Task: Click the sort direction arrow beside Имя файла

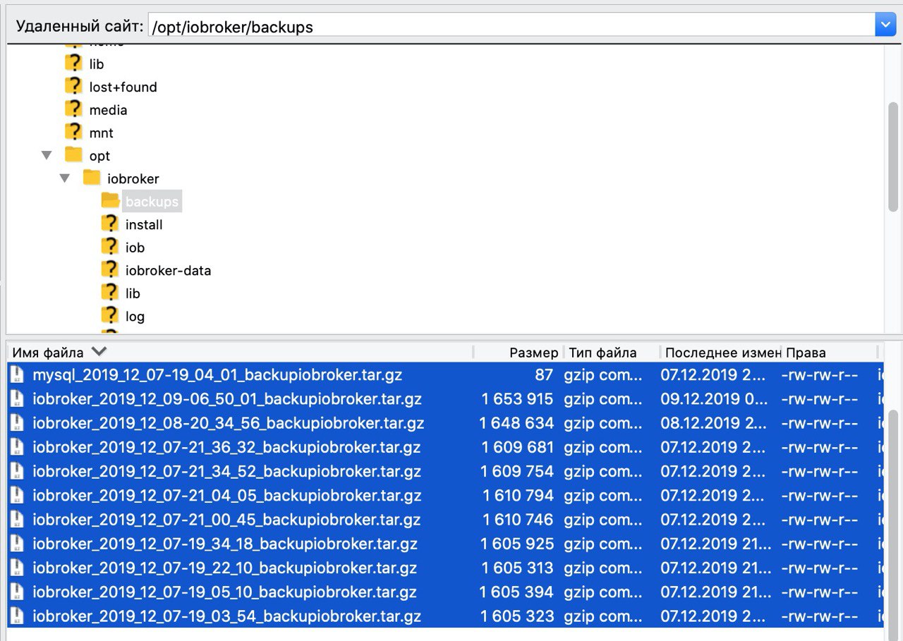Action: pos(99,351)
